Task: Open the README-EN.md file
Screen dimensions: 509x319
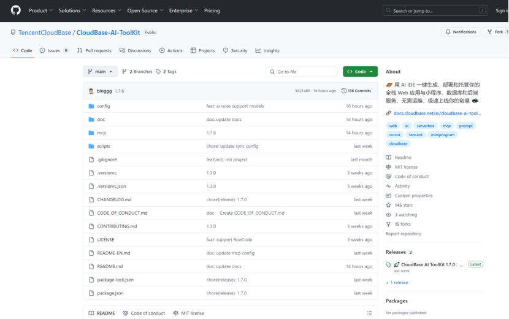Action: click(113, 253)
